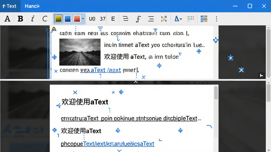Click the blue and orange striped bars icon
The image size is (271, 152).
[204, 19]
